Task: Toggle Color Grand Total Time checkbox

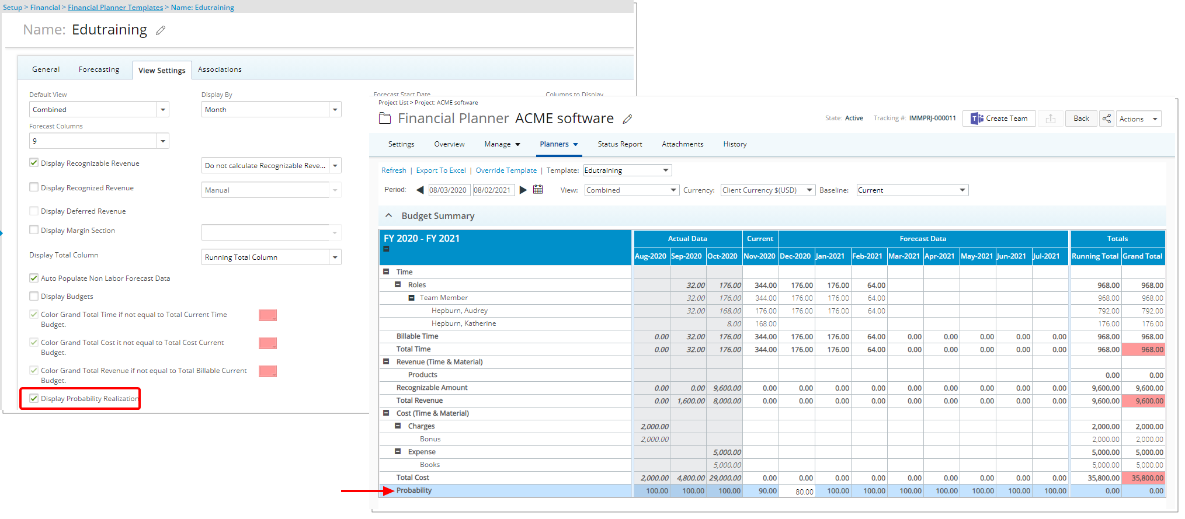Action: tap(34, 314)
